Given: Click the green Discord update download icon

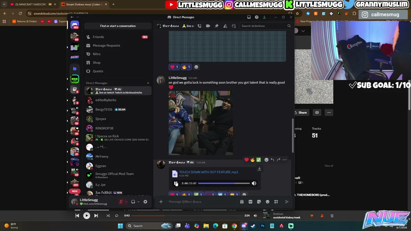Looking at the screenshot, I should (x=264, y=17).
